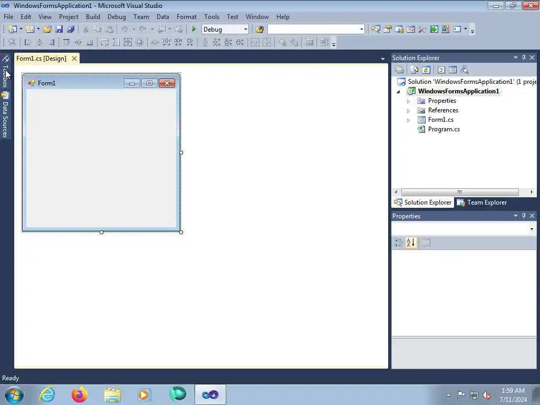
Task: Click Show All Files in Solution Explorer
Action: pos(414,70)
